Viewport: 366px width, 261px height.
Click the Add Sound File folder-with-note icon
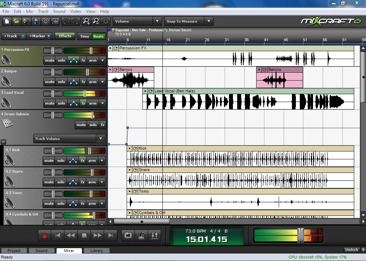(26, 21)
